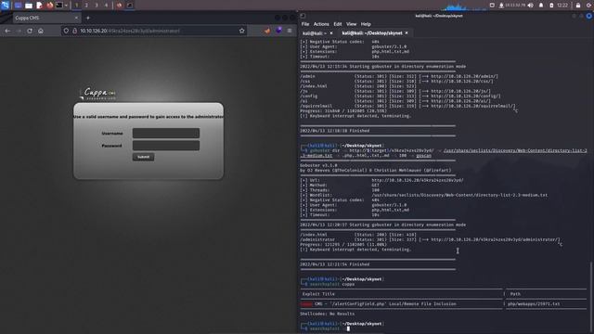Switch to workspace 1
The image size is (594, 334).
pyautogui.click(x=76, y=6)
